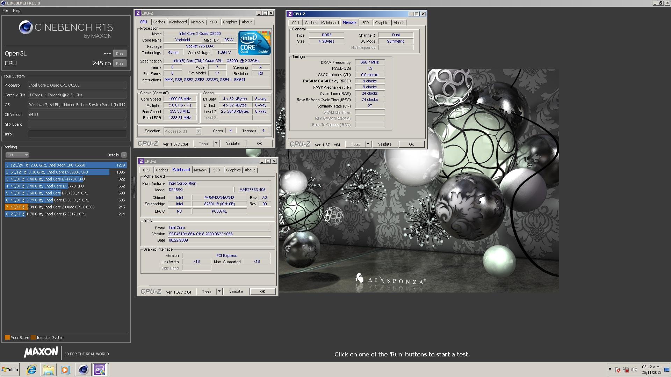Viewport: 671px width, 377px height.
Task: Open SPD tab in CPU tab window
Action: click(x=213, y=22)
